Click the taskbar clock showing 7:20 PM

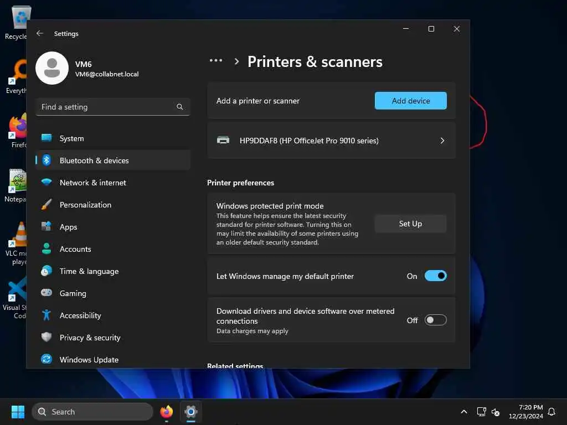pyautogui.click(x=526, y=412)
